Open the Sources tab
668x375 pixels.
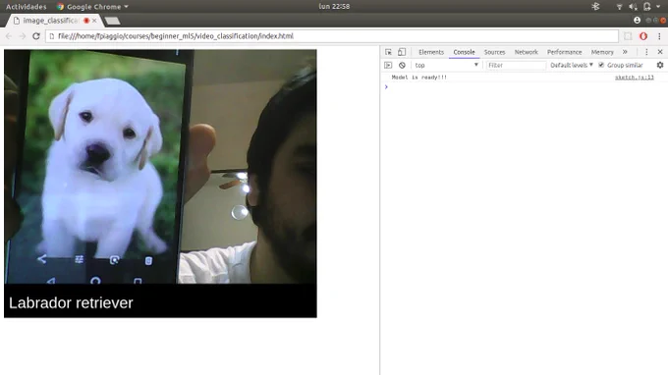(494, 52)
